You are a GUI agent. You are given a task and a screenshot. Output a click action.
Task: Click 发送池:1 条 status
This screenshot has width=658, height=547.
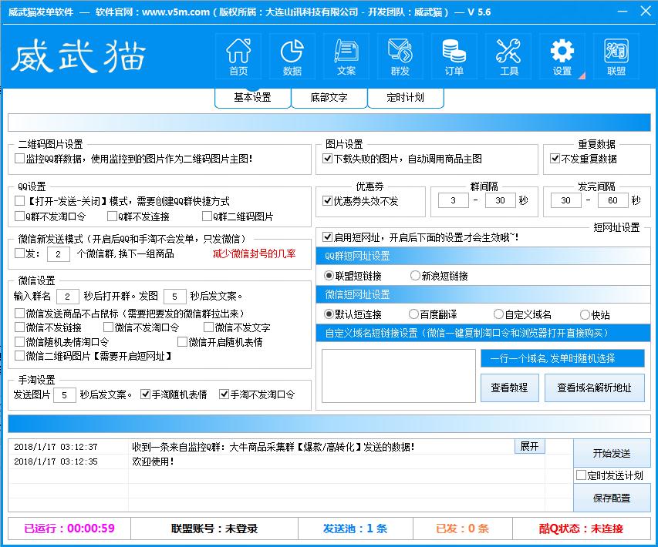point(355,529)
